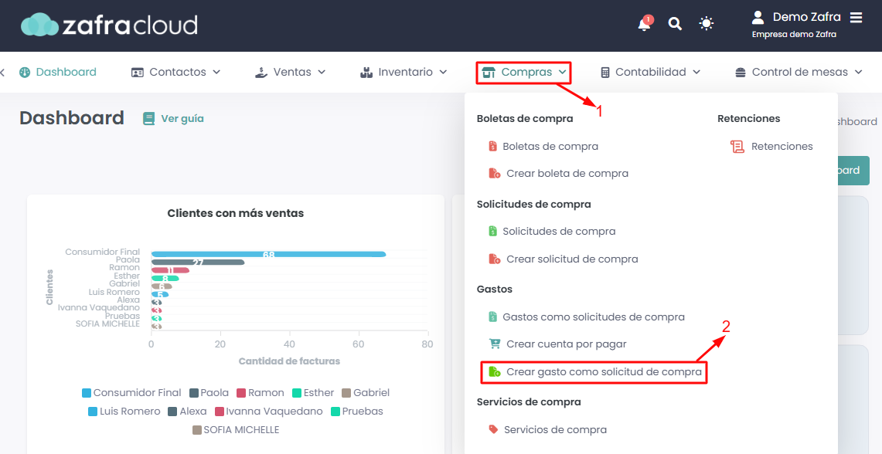Click the Compras store icon
The width and height of the screenshot is (882, 454).
(x=489, y=72)
